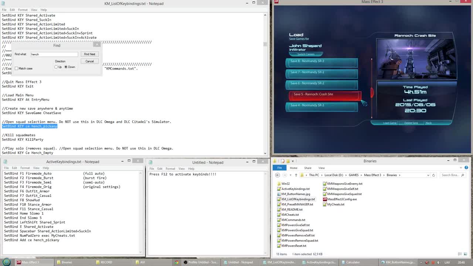Enable the Match case checkbox
Image resolution: width=473 pixels, height=266 pixels.
point(17,68)
